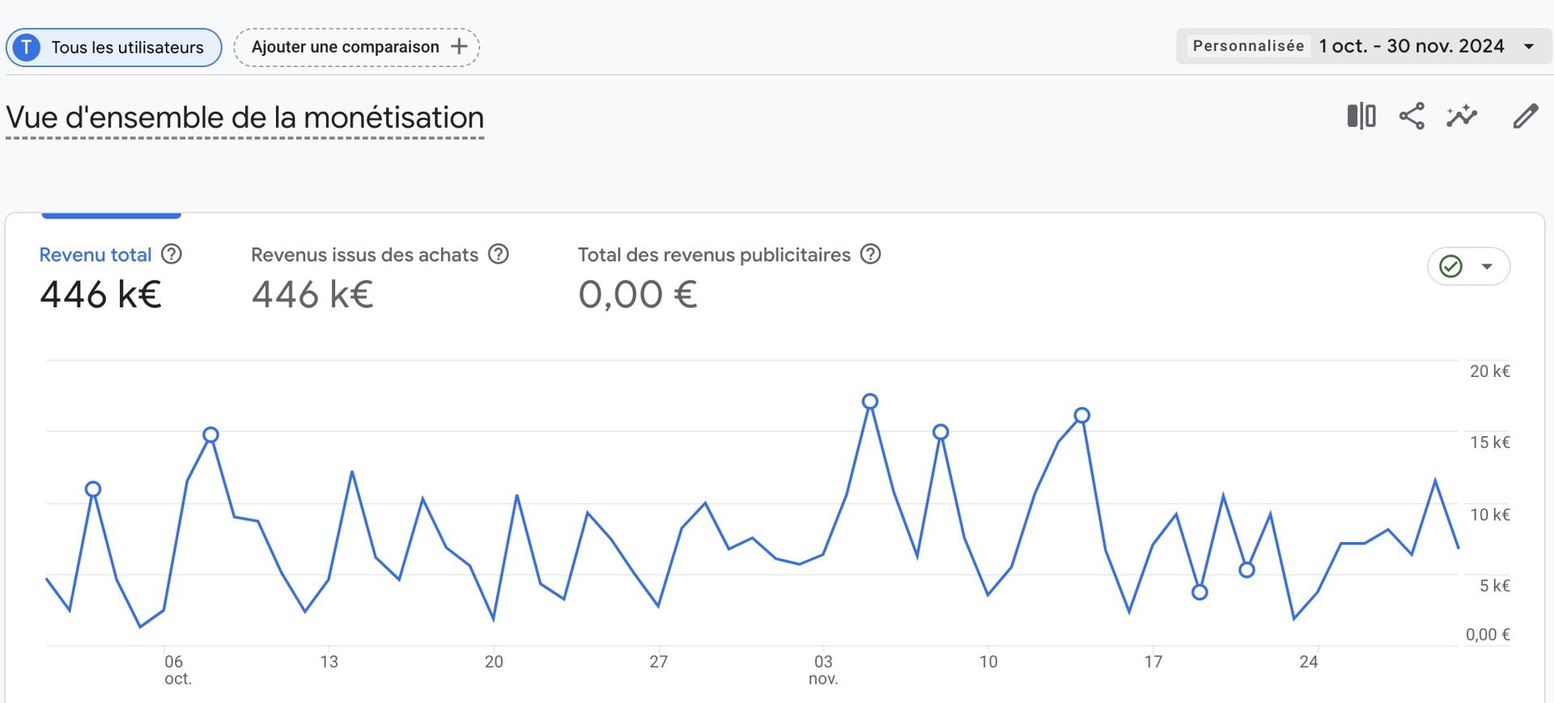Image resolution: width=1554 pixels, height=703 pixels.
Task: Click anomaly marker just before 24 nov.
Action: (1247, 570)
